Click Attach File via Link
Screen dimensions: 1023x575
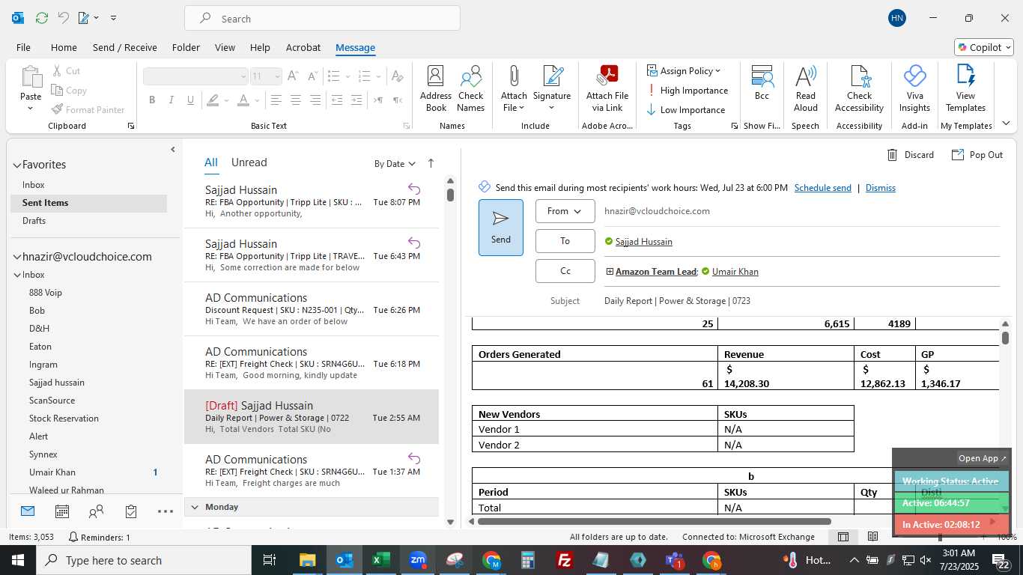click(607, 88)
